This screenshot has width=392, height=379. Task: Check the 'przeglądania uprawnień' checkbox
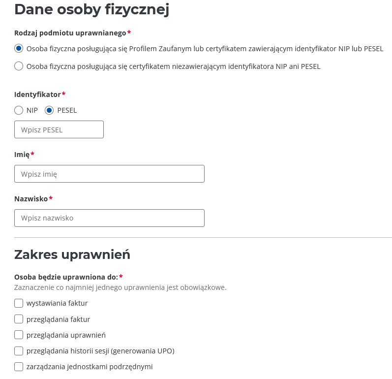[x=19, y=335]
